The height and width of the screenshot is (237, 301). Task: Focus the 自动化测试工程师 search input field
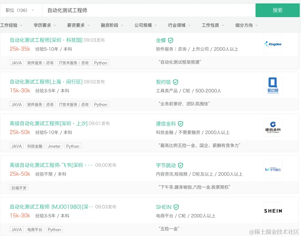(149, 10)
